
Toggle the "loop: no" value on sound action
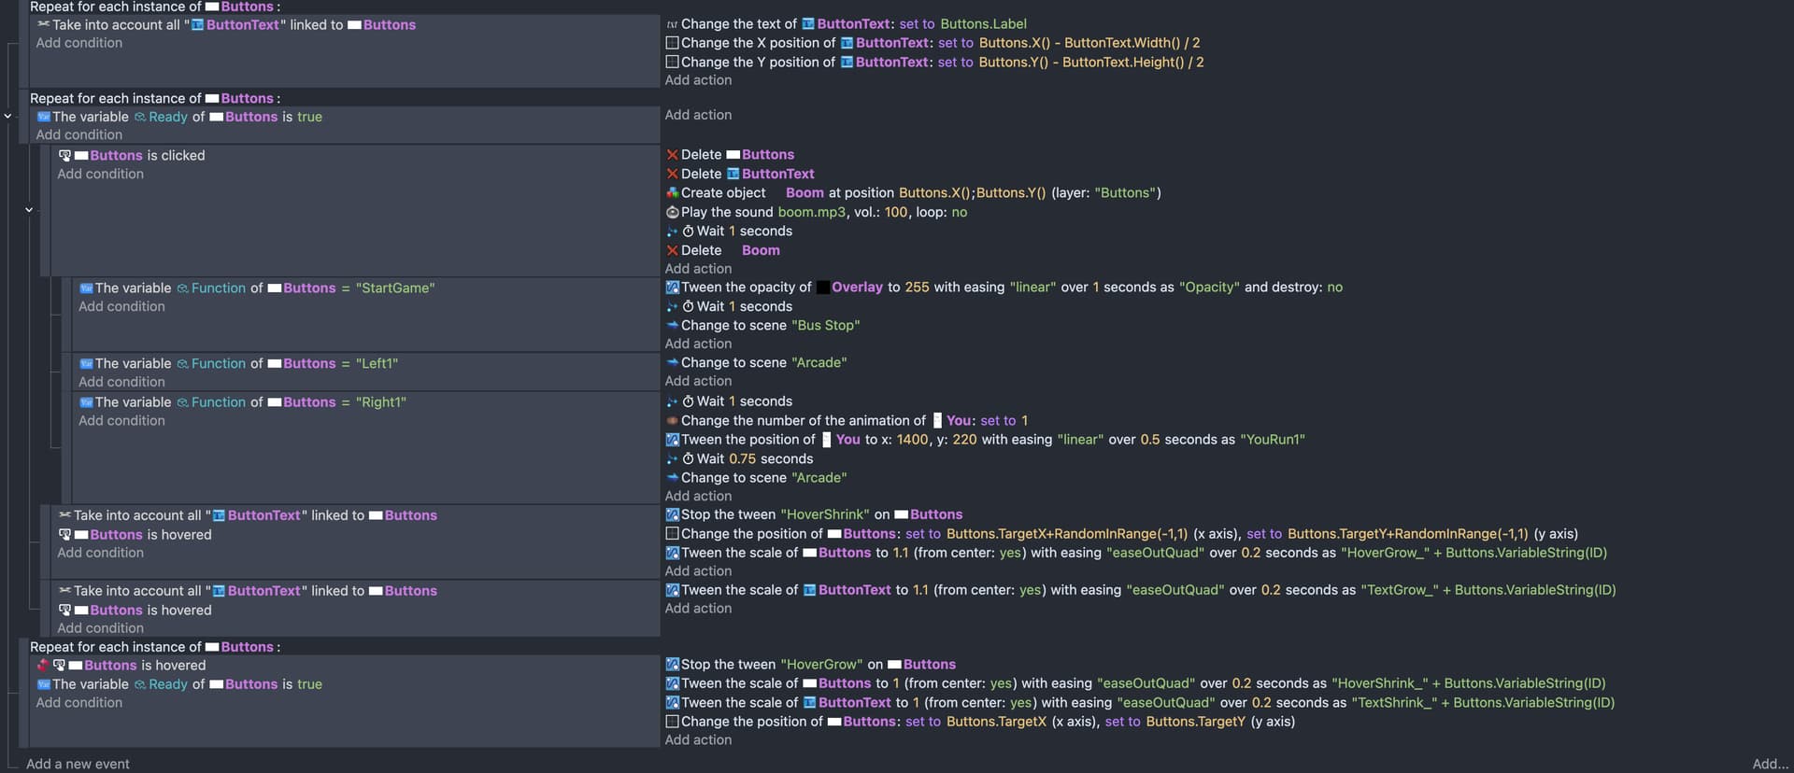click(x=959, y=213)
